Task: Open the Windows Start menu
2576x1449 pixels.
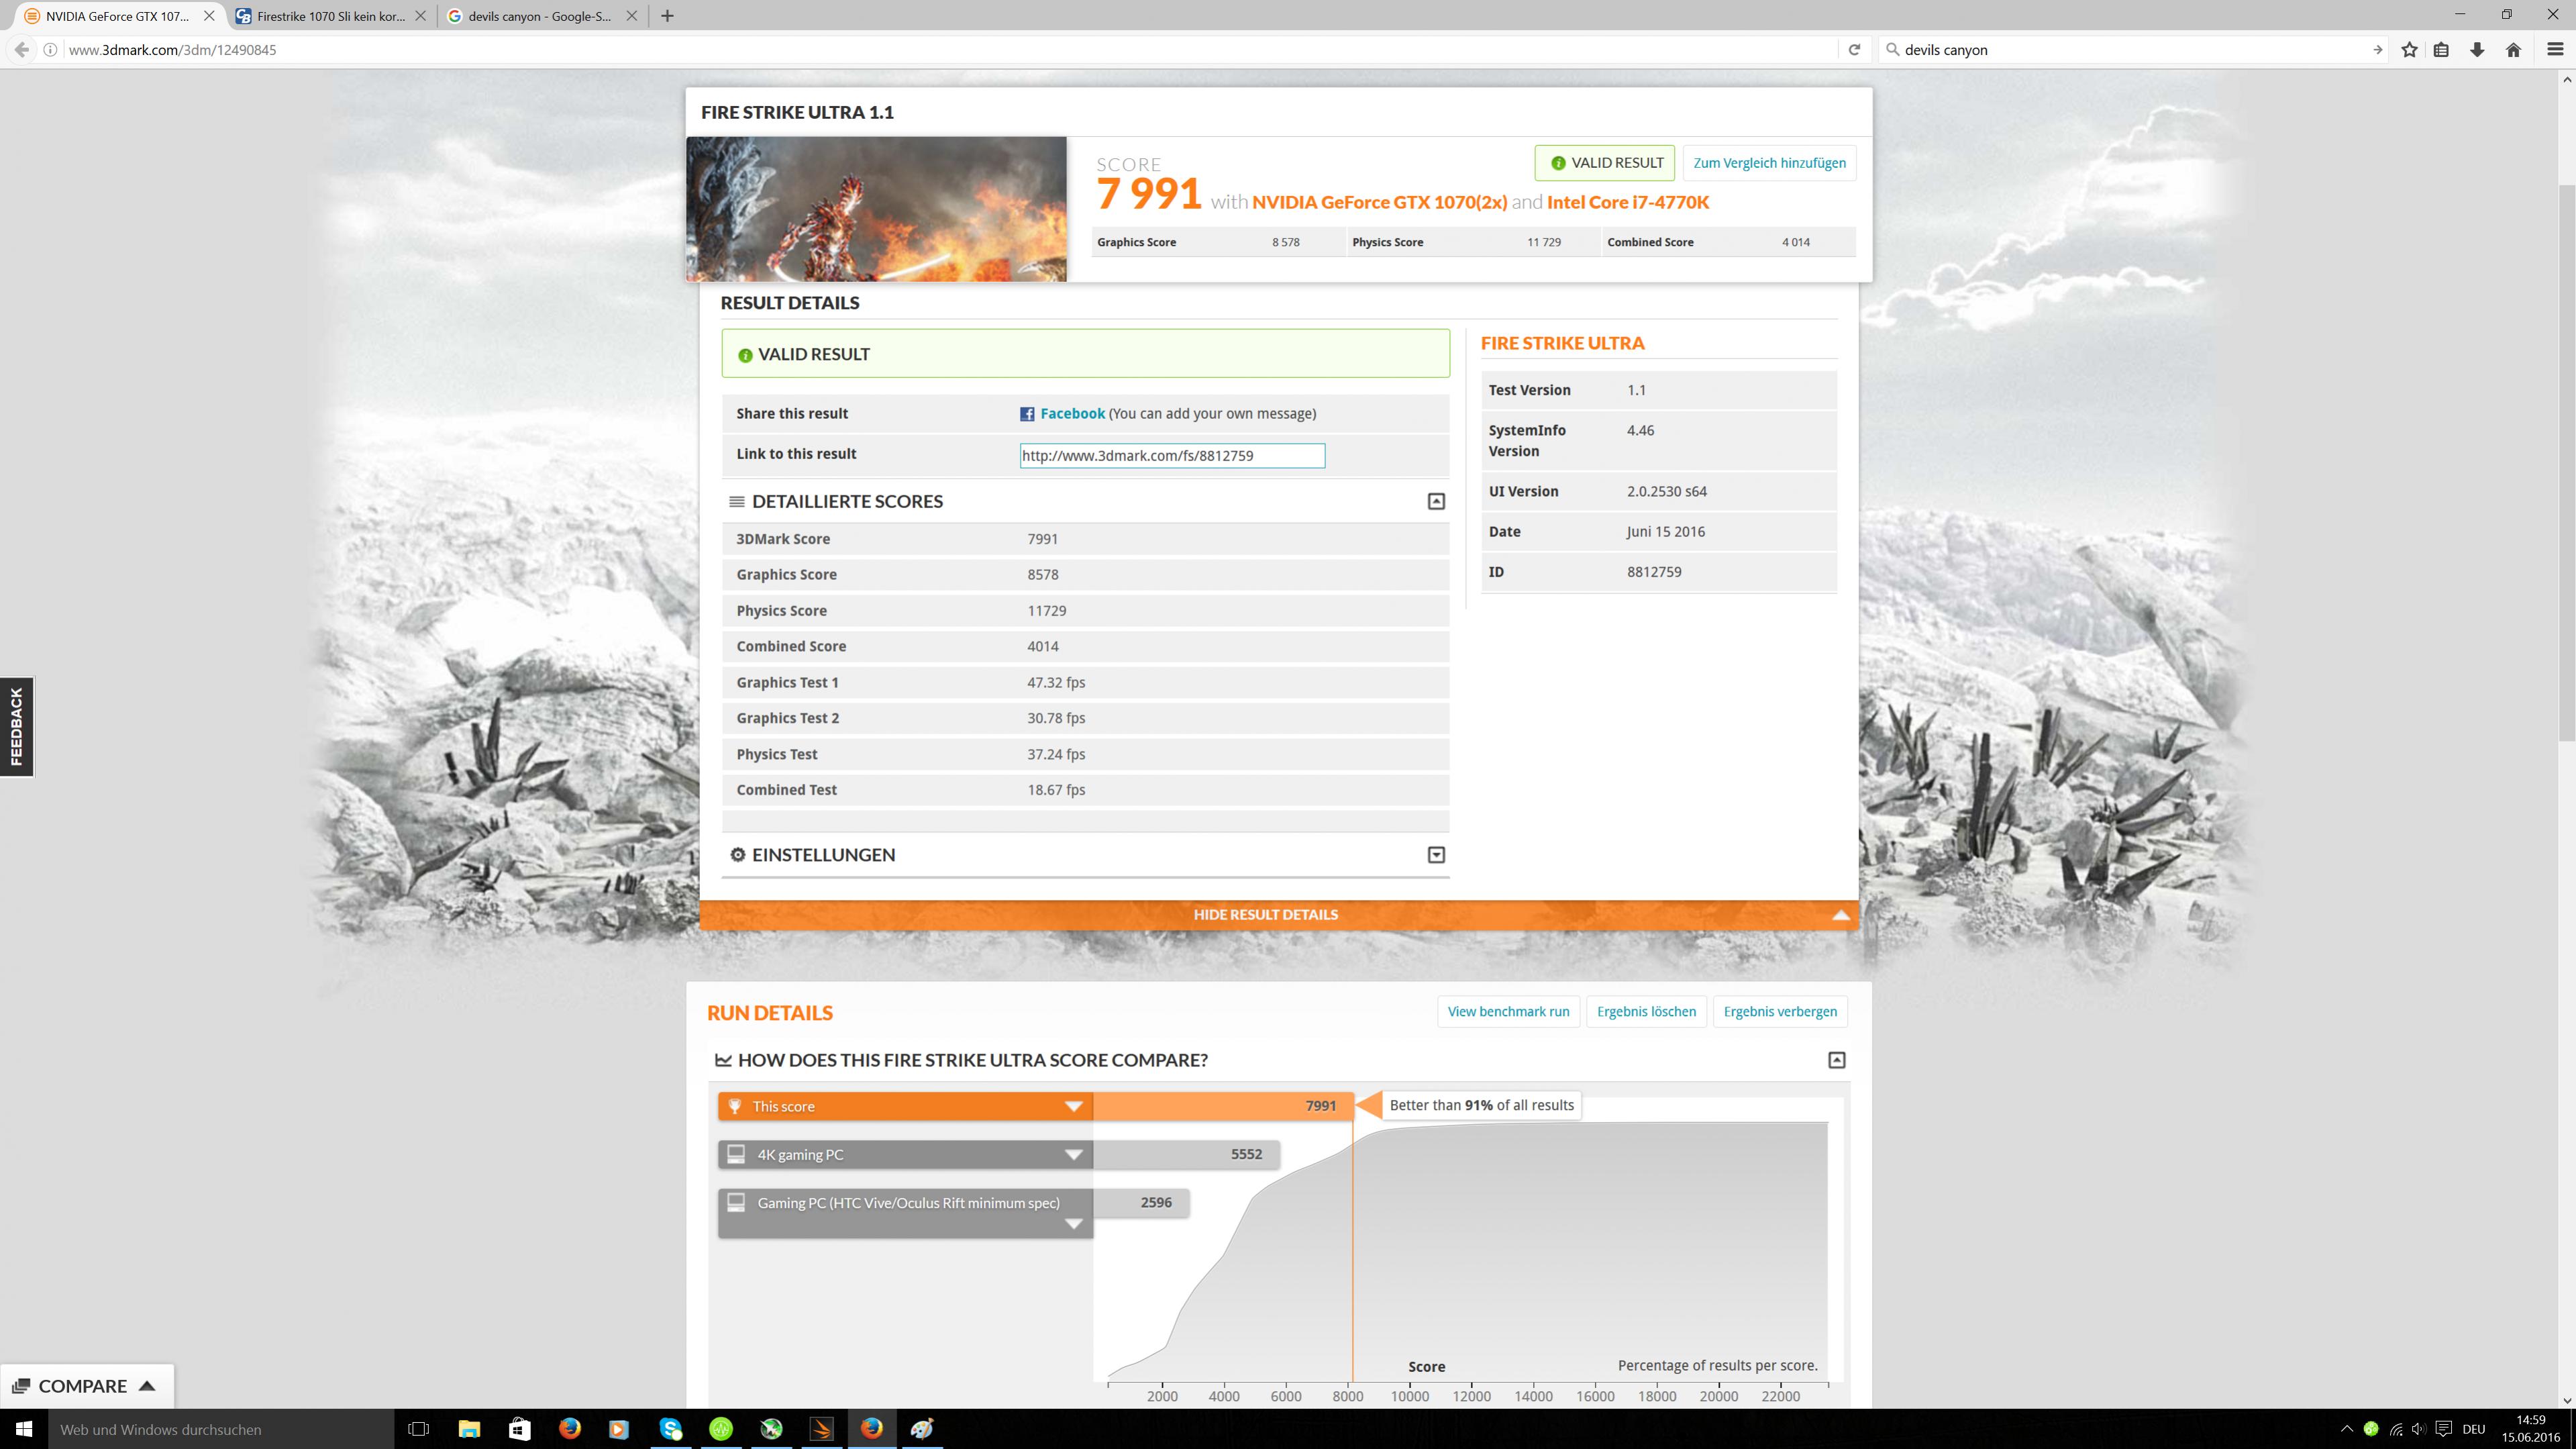Action: click(x=24, y=1429)
